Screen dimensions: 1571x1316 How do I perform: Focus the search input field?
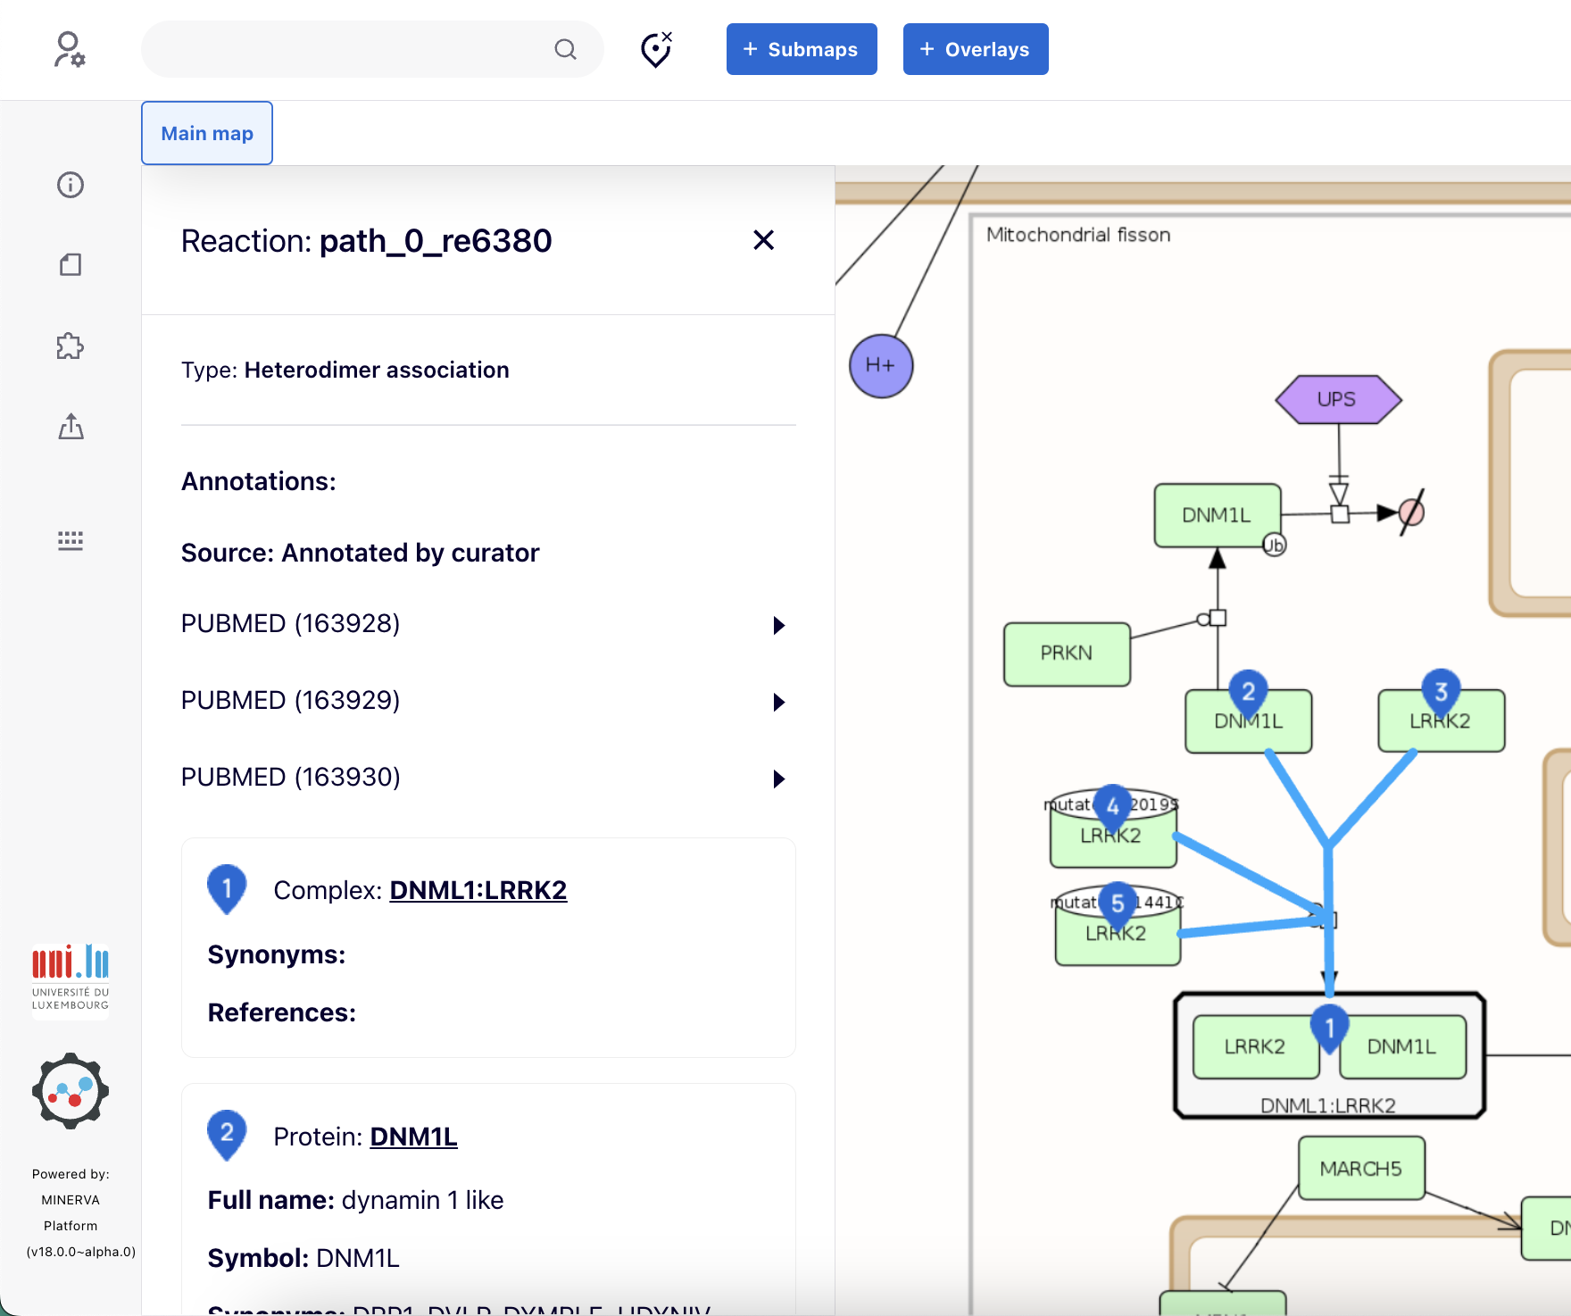[348, 49]
